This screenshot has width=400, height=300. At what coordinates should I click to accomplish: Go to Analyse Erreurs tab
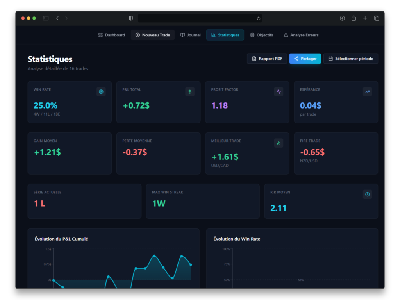(301, 35)
